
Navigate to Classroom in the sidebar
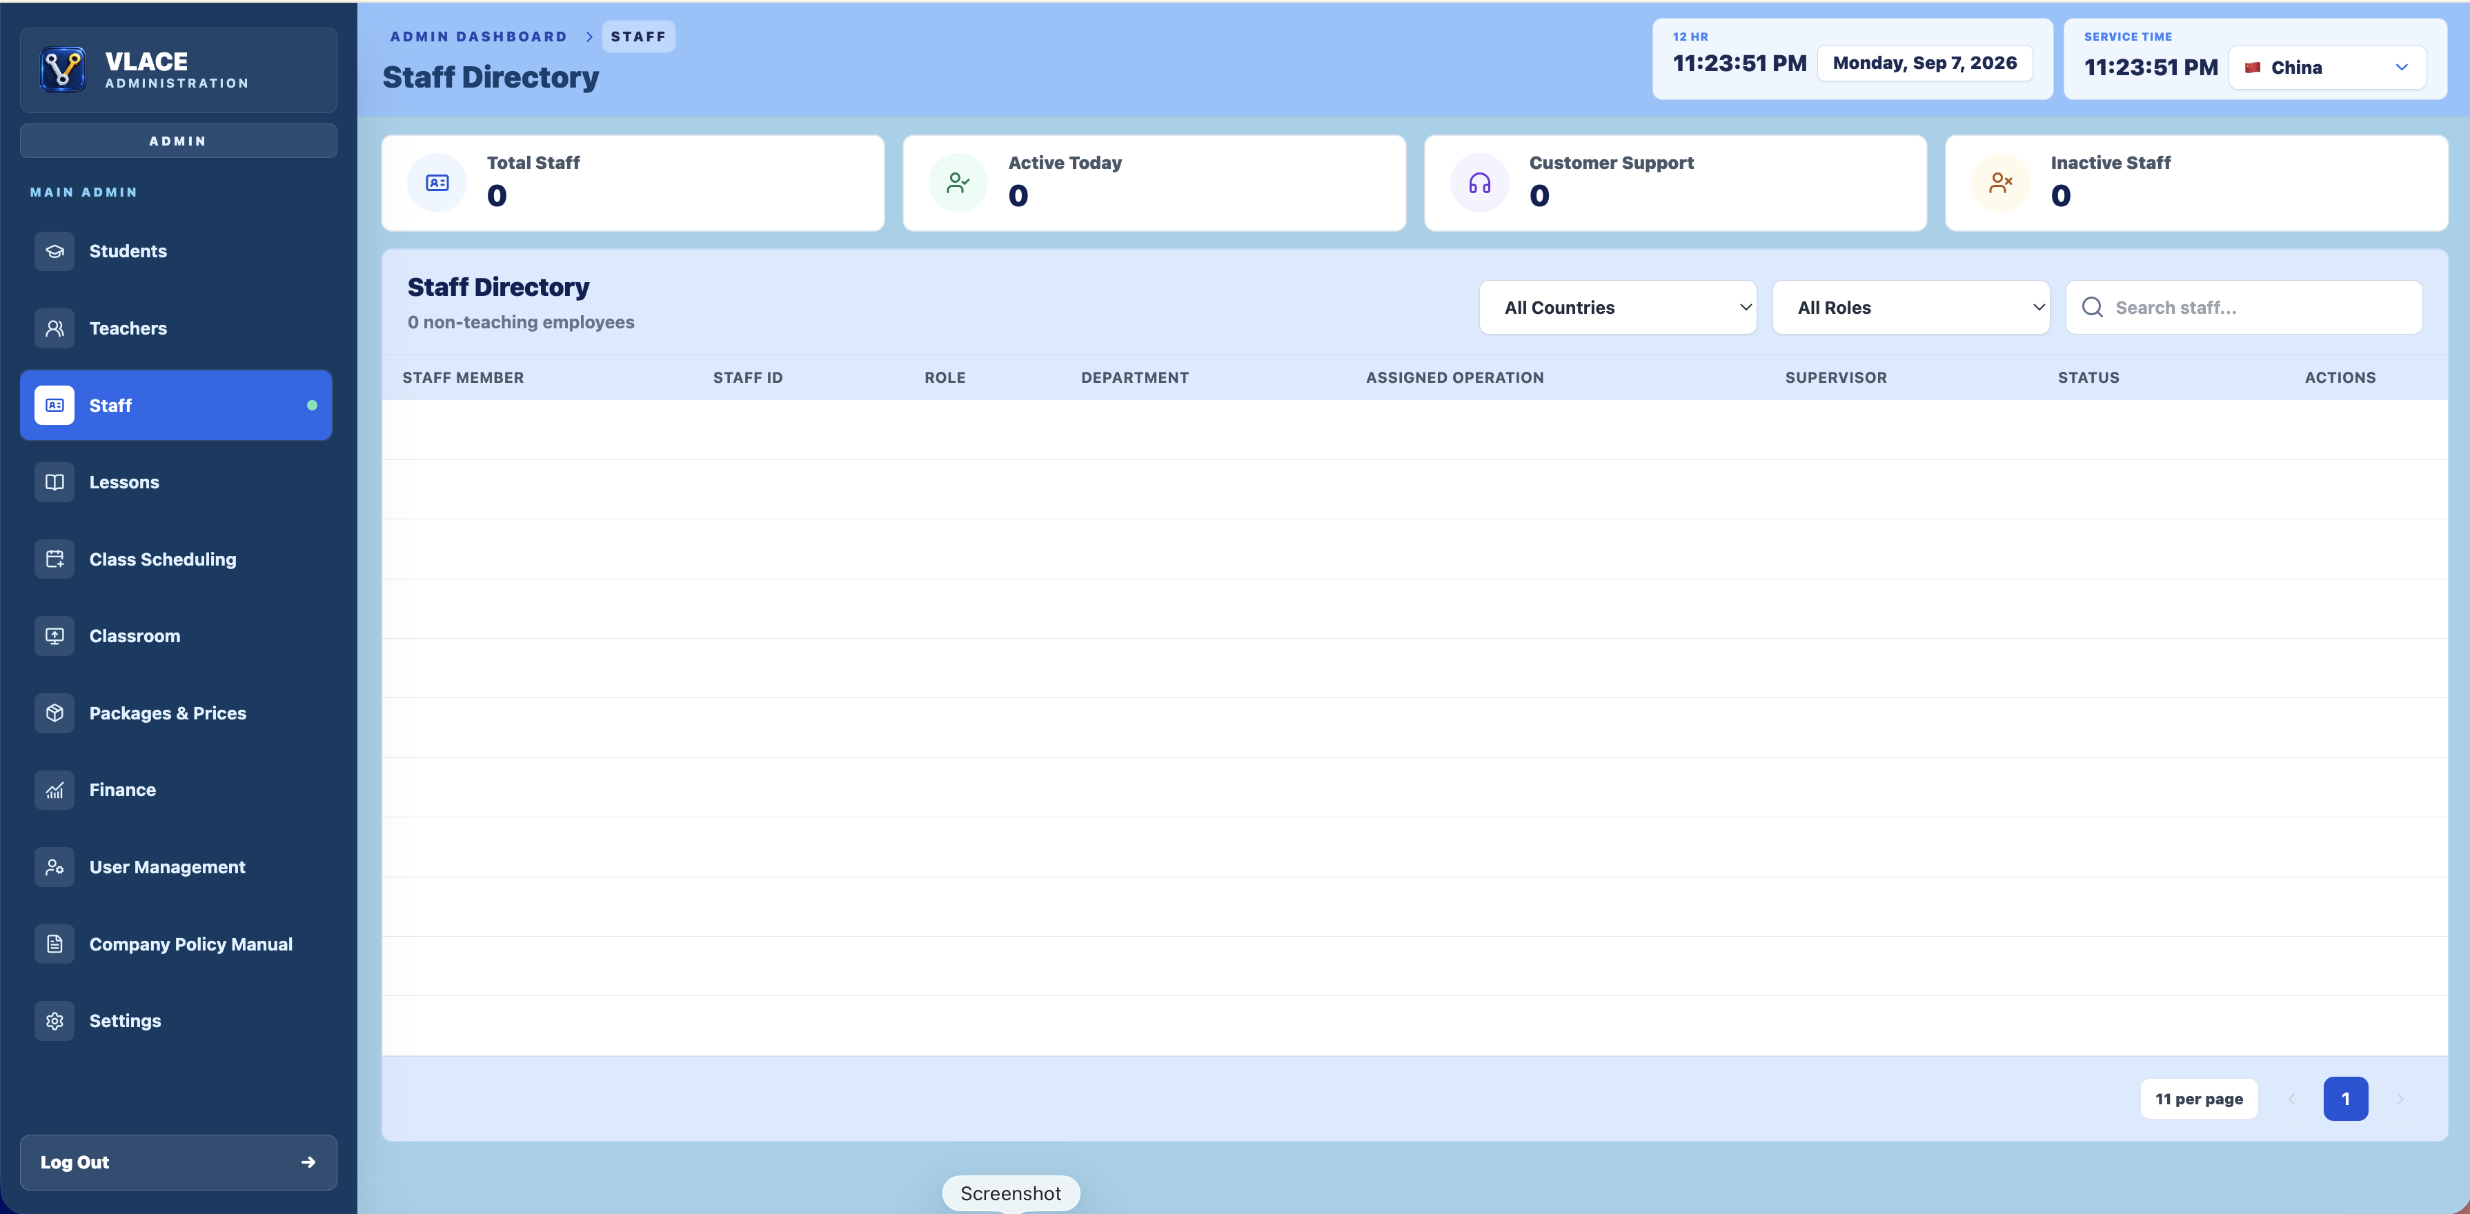[x=177, y=636]
